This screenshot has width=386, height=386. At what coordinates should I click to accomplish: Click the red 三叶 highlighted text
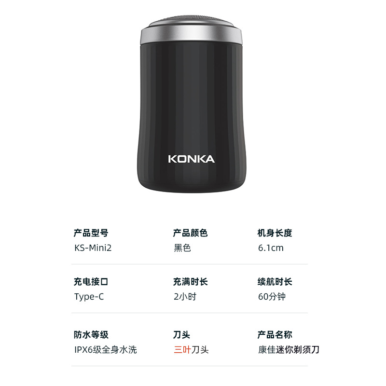point(182,350)
